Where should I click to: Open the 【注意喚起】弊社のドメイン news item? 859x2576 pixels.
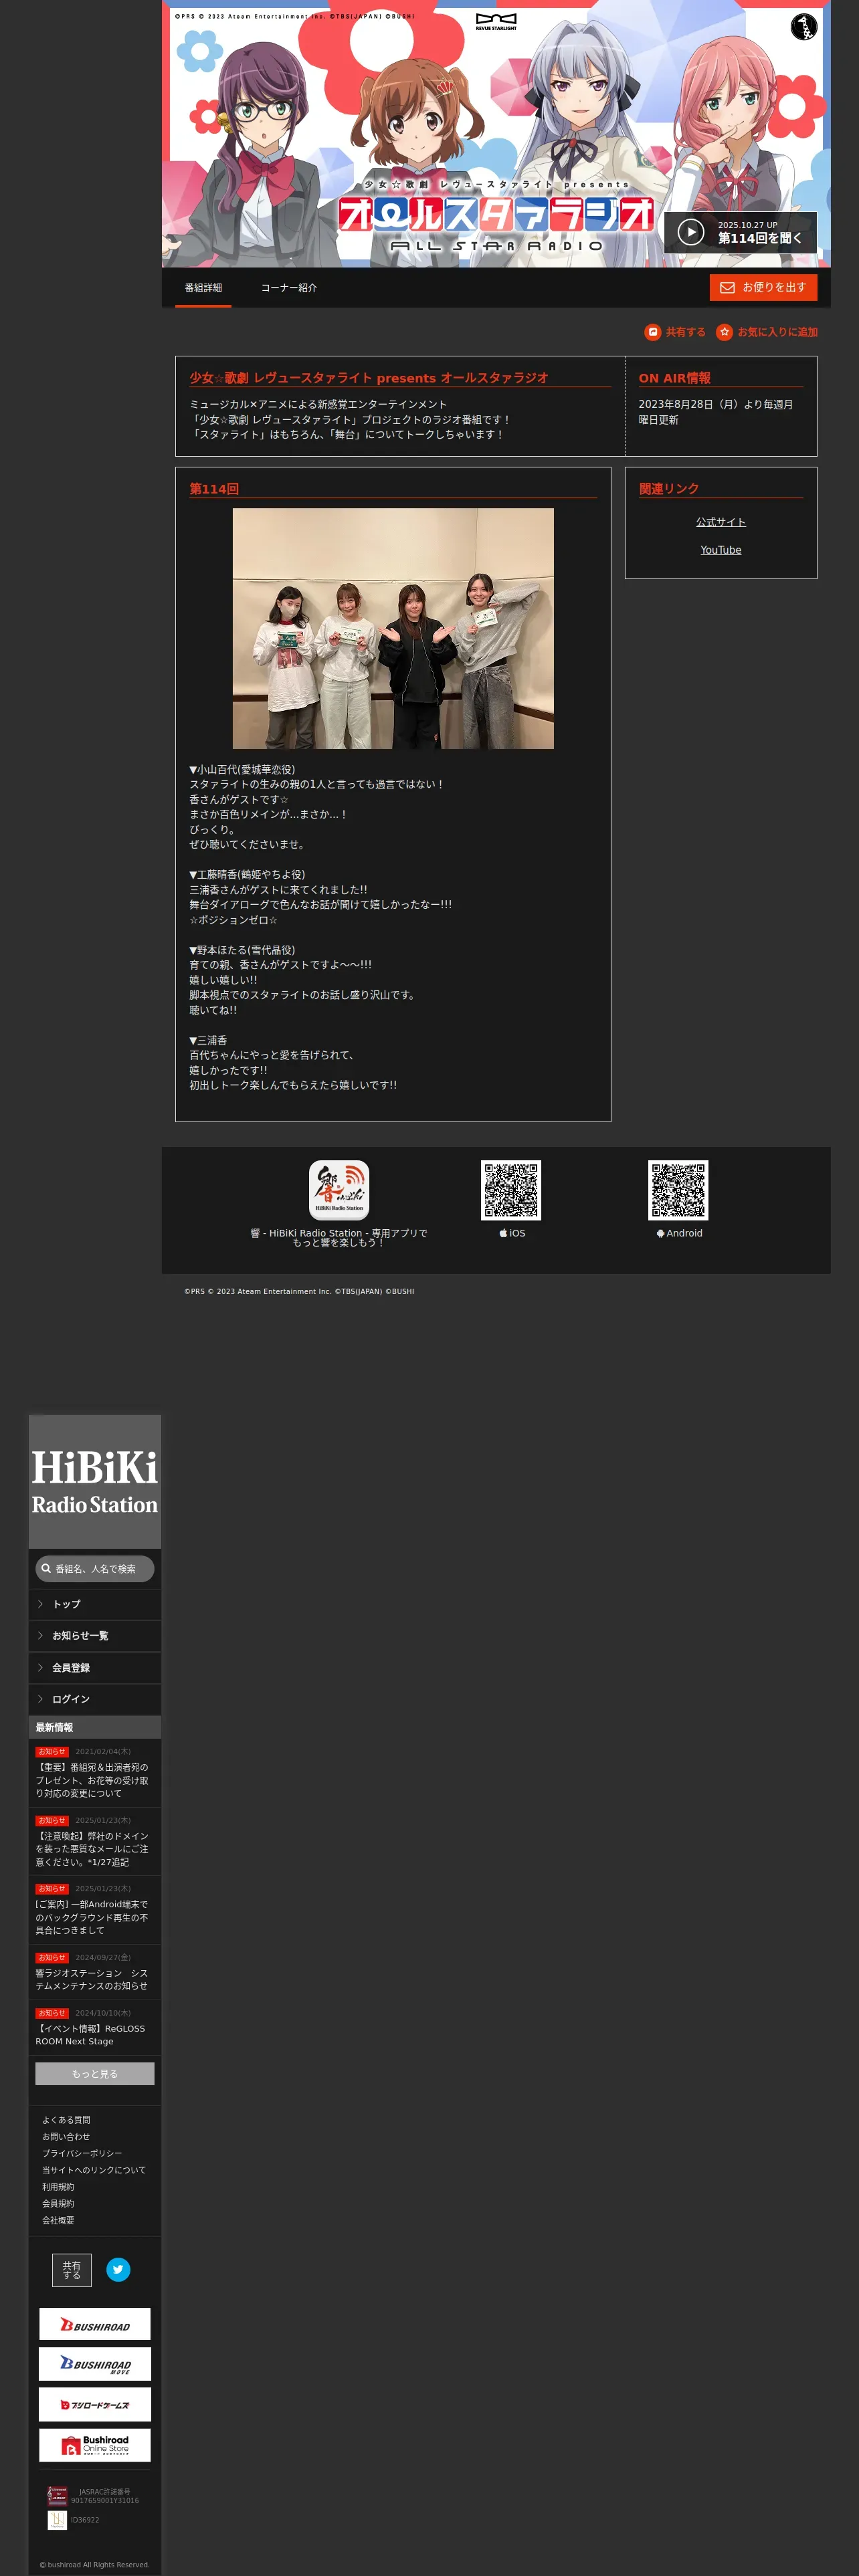pos(93,1849)
